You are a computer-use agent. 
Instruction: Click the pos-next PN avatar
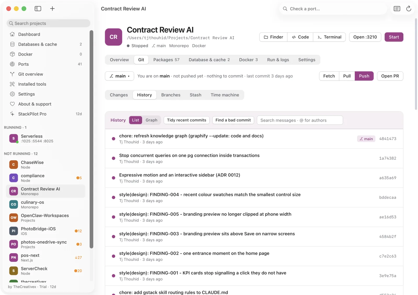[x=14, y=258]
